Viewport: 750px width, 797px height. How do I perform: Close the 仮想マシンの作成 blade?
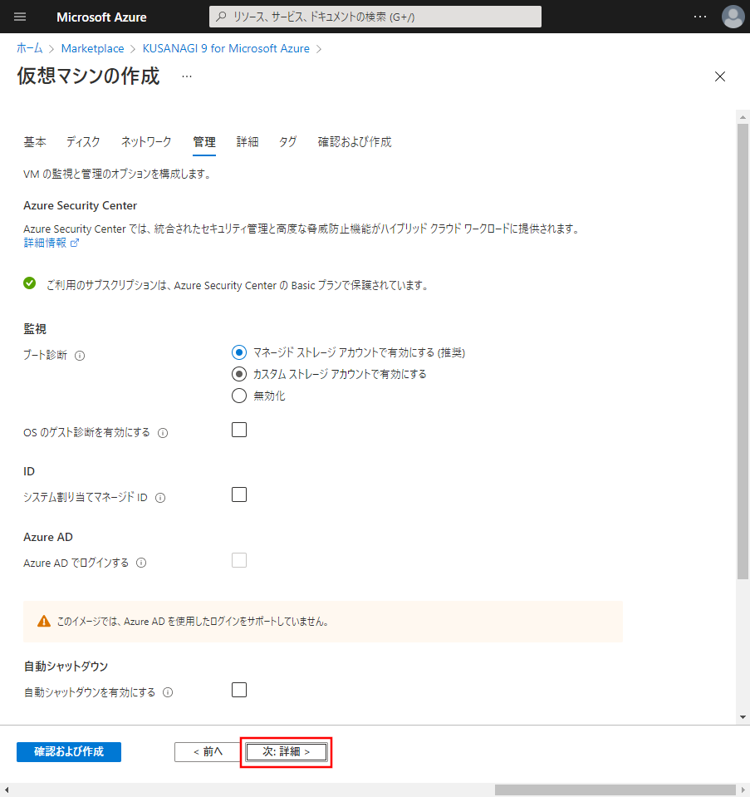point(719,76)
